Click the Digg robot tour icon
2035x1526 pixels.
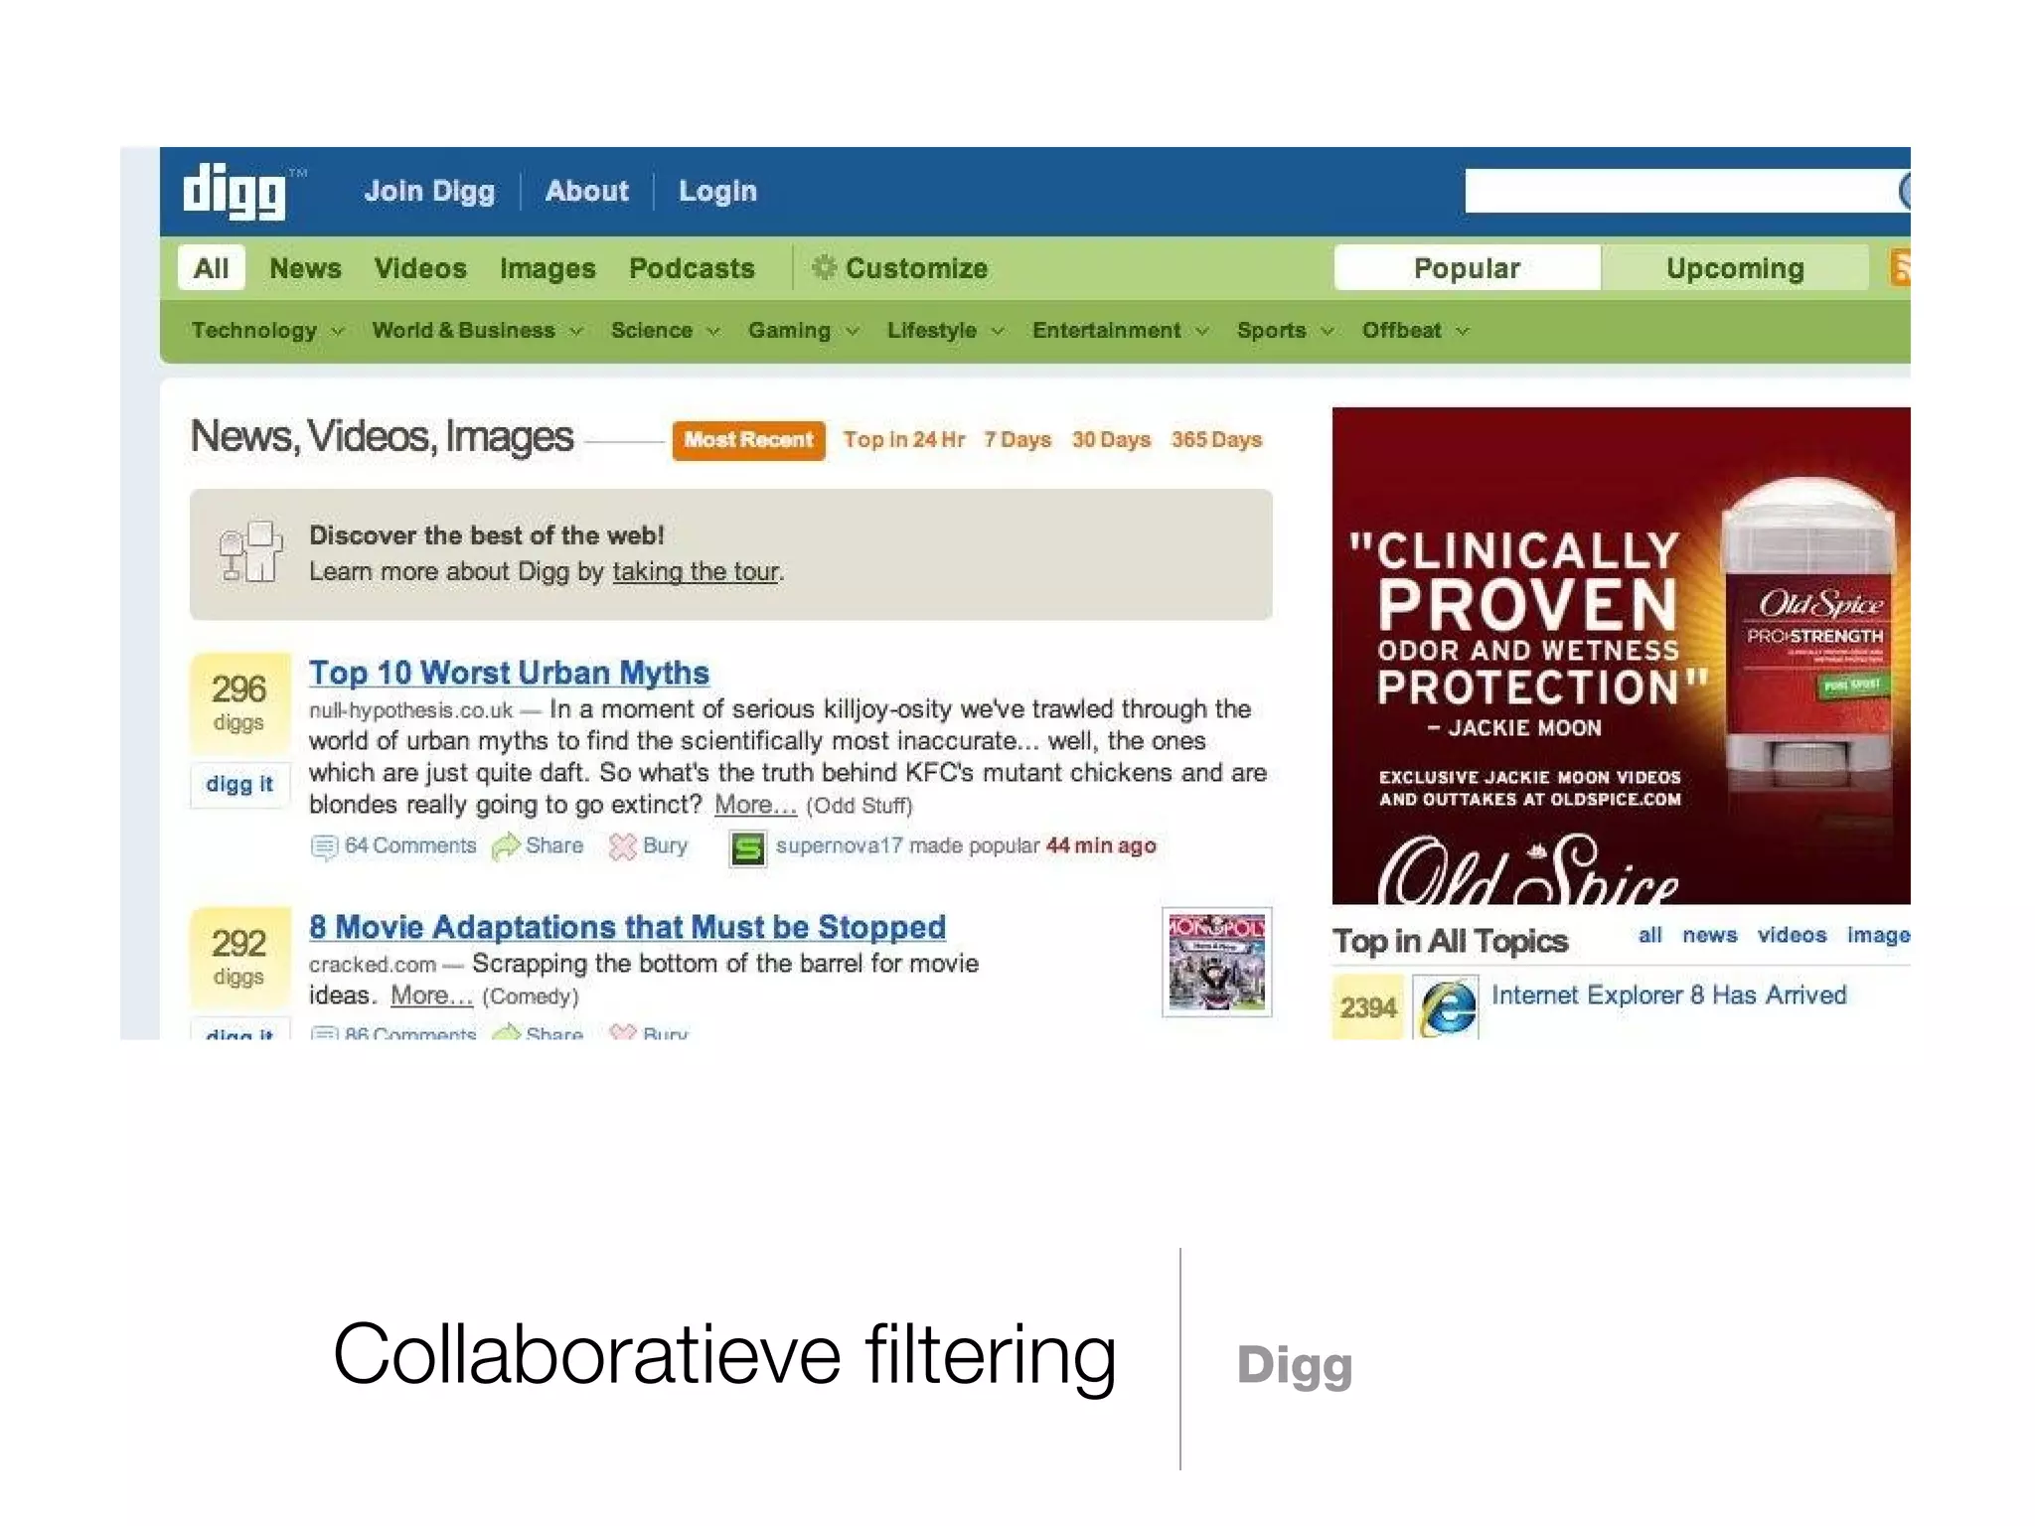pyautogui.click(x=250, y=551)
